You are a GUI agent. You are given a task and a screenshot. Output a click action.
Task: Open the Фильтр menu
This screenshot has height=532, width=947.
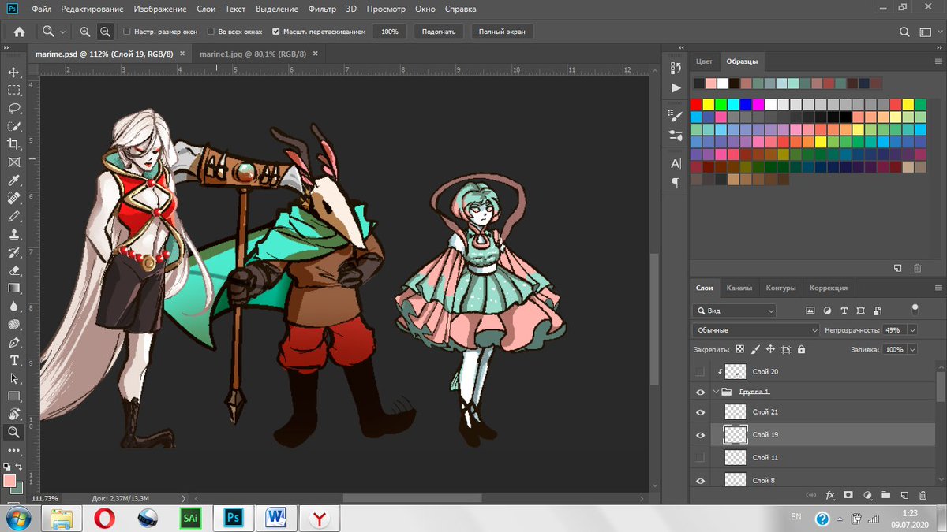322,9
